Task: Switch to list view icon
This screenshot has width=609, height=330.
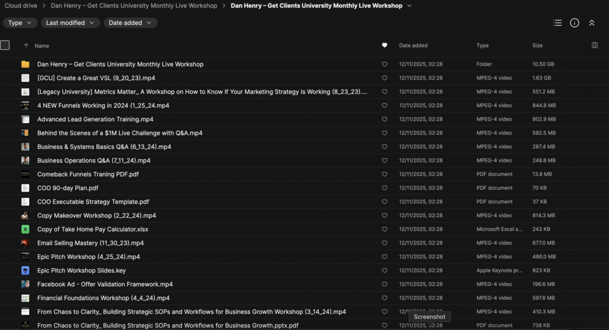Action: [x=557, y=23]
